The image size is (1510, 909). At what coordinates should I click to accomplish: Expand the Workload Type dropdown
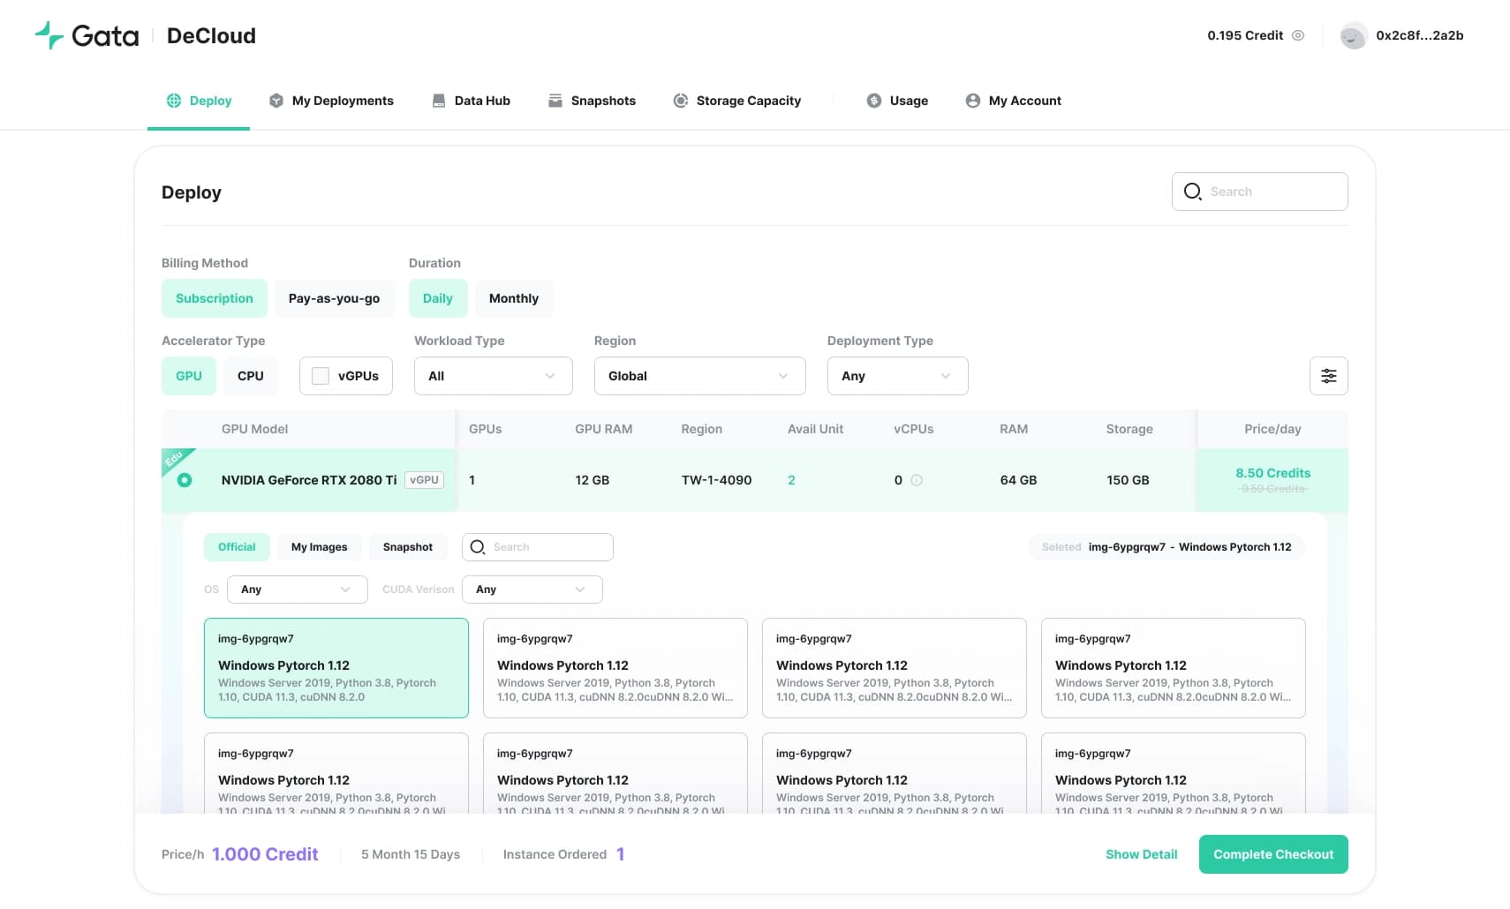point(493,376)
